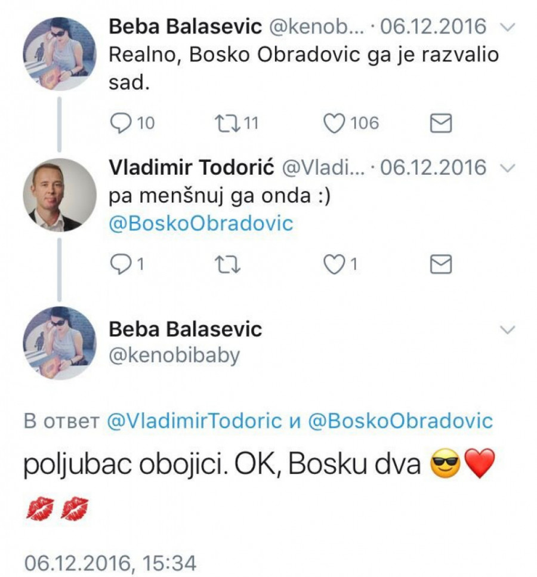This screenshot has height=577, width=537.
Task: Open the 06.12.2016, 15:34 timestamp
Action: point(109,563)
